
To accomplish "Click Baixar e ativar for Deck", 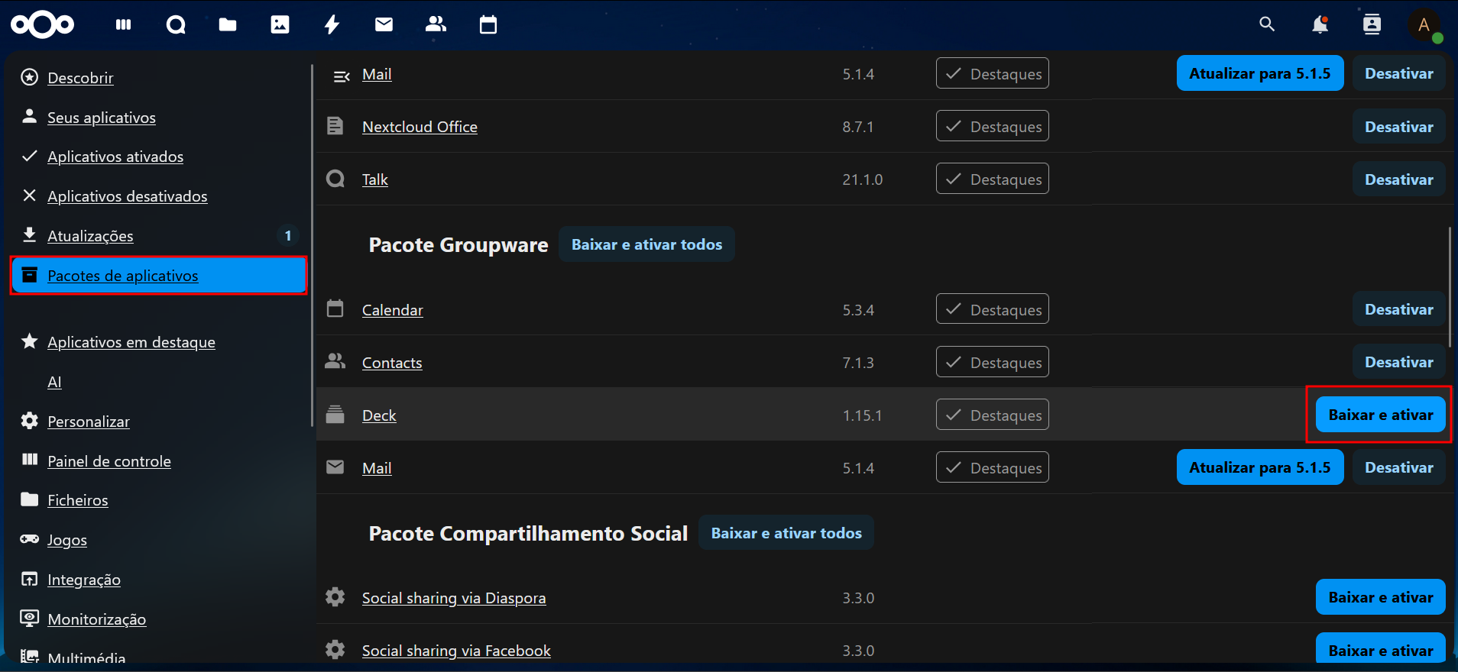I will click(1380, 415).
